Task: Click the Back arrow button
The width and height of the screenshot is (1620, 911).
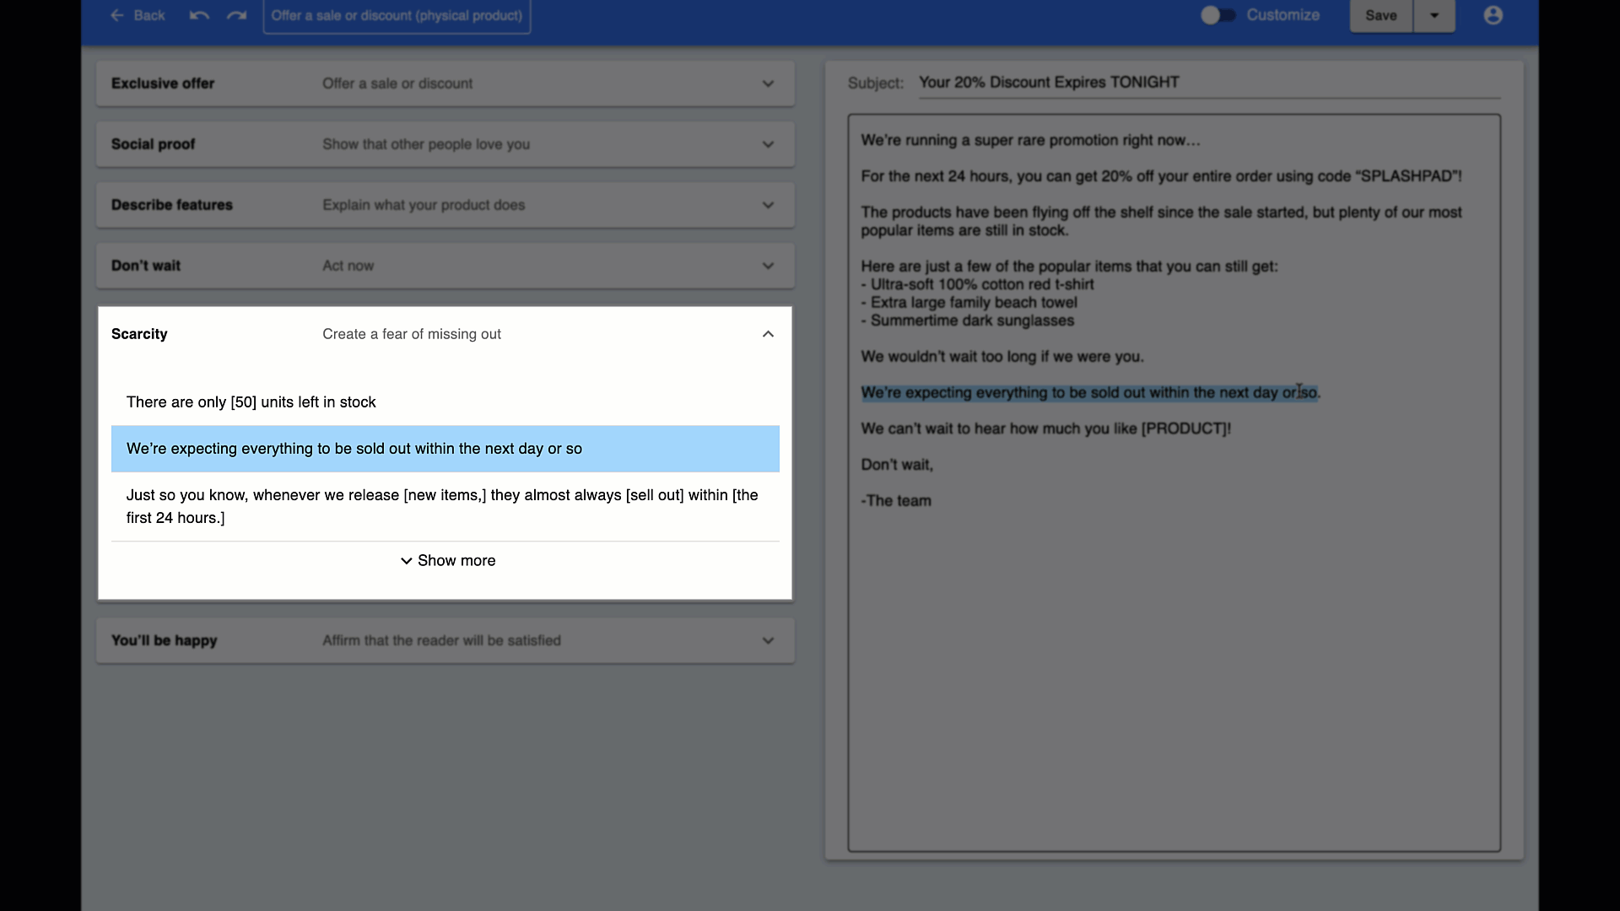Action: pyautogui.click(x=138, y=16)
